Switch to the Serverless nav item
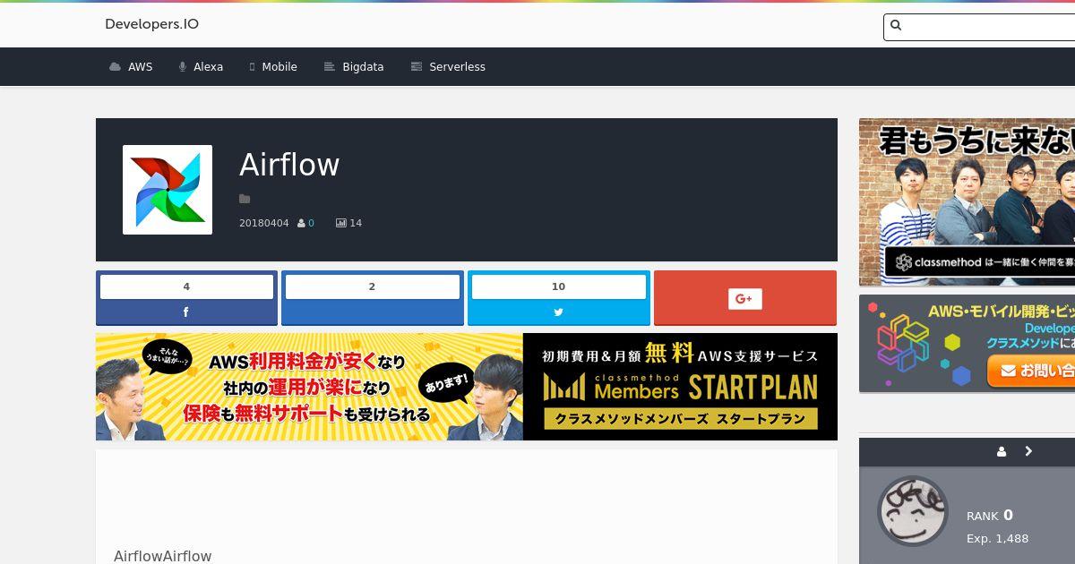The height and width of the screenshot is (564, 1075). click(448, 67)
